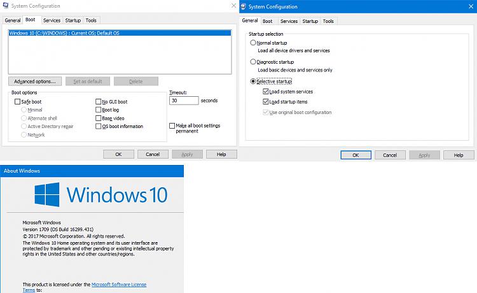Open General tab in the left window
Viewport: 477px width, 293px height.
point(13,20)
